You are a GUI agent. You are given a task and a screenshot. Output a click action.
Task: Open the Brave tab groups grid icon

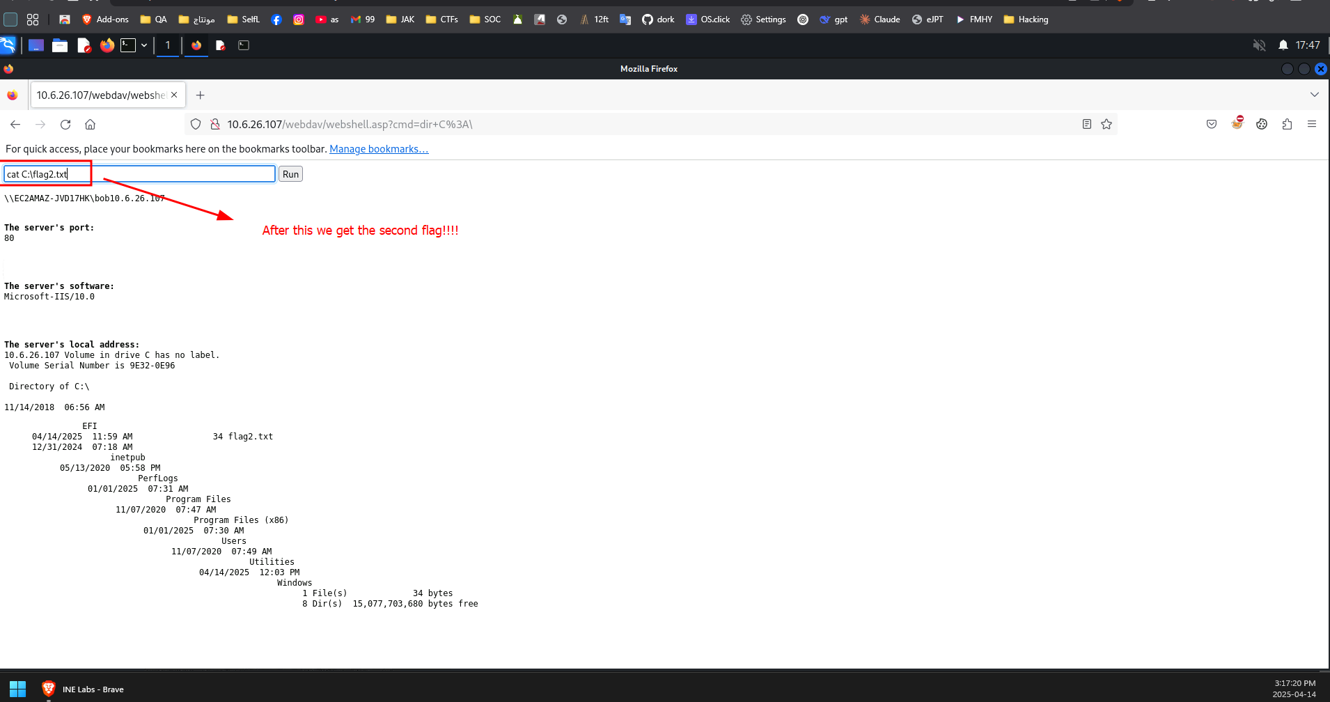pyautogui.click(x=33, y=19)
